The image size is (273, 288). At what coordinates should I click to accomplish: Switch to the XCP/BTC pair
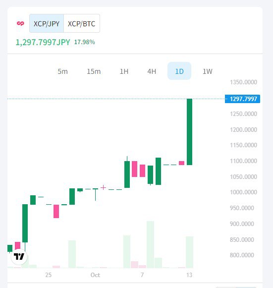click(82, 23)
